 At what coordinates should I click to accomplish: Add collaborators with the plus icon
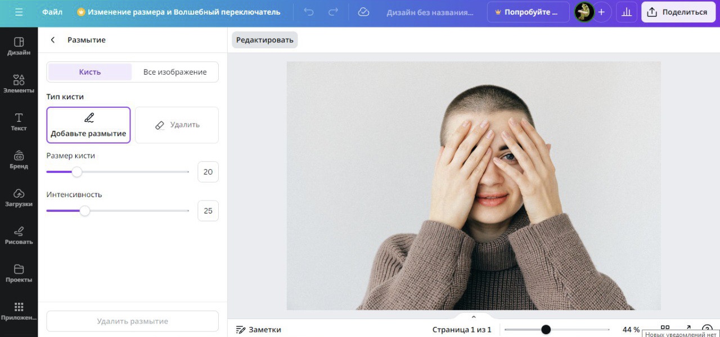click(x=601, y=12)
